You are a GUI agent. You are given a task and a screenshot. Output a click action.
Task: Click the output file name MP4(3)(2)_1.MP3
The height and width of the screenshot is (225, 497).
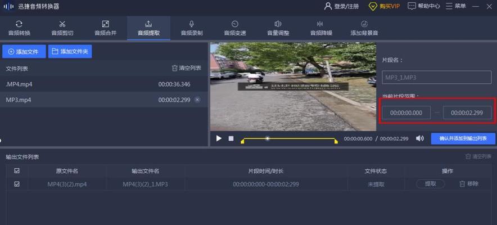pyautogui.click(x=146, y=184)
